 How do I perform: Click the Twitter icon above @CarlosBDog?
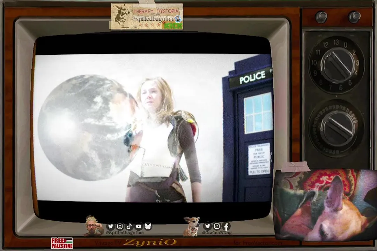point(207,226)
